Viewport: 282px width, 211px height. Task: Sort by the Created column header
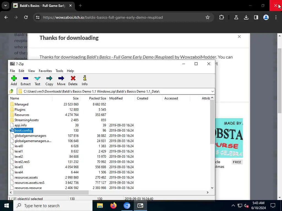tap(149, 98)
